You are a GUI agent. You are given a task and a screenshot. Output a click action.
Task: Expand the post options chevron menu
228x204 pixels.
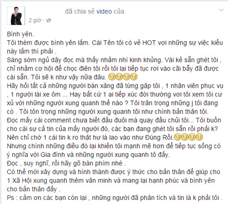pos(221,10)
